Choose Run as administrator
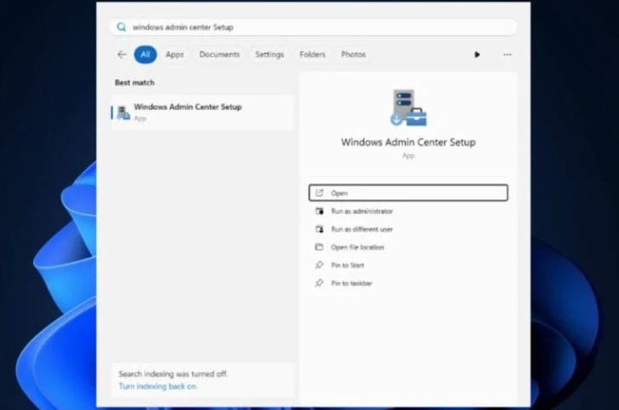619x410 pixels. [x=408, y=211]
